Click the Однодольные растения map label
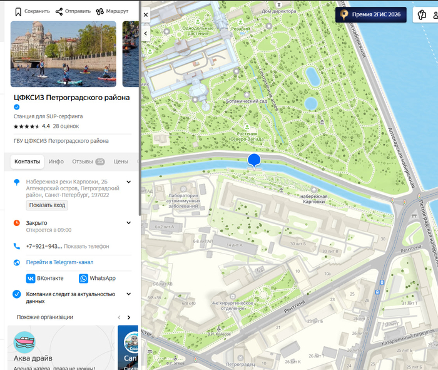The width and height of the screenshot is (438, 370). pyautogui.click(x=198, y=31)
